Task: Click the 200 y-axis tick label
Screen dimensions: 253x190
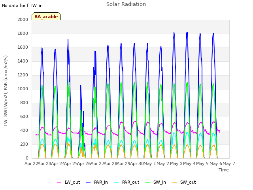Action: click(24, 144)
